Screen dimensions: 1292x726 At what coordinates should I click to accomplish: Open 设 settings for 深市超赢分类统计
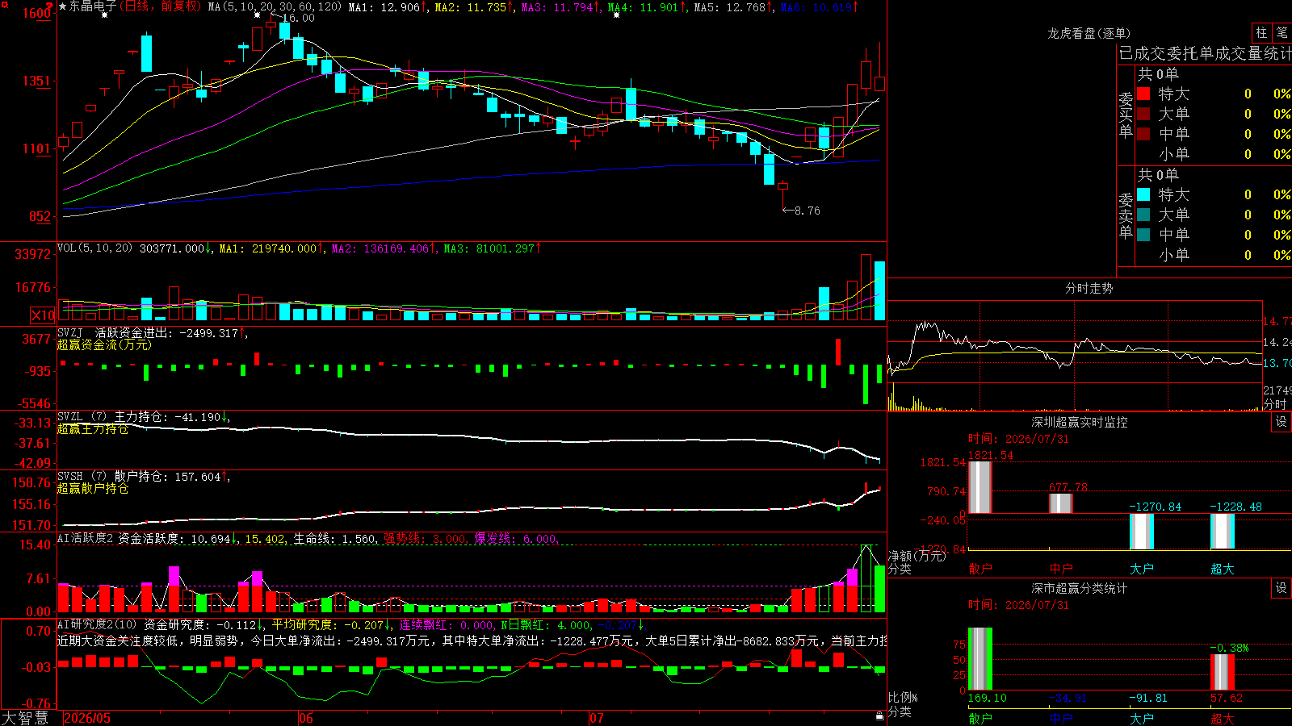click(x=1282, y=588)
